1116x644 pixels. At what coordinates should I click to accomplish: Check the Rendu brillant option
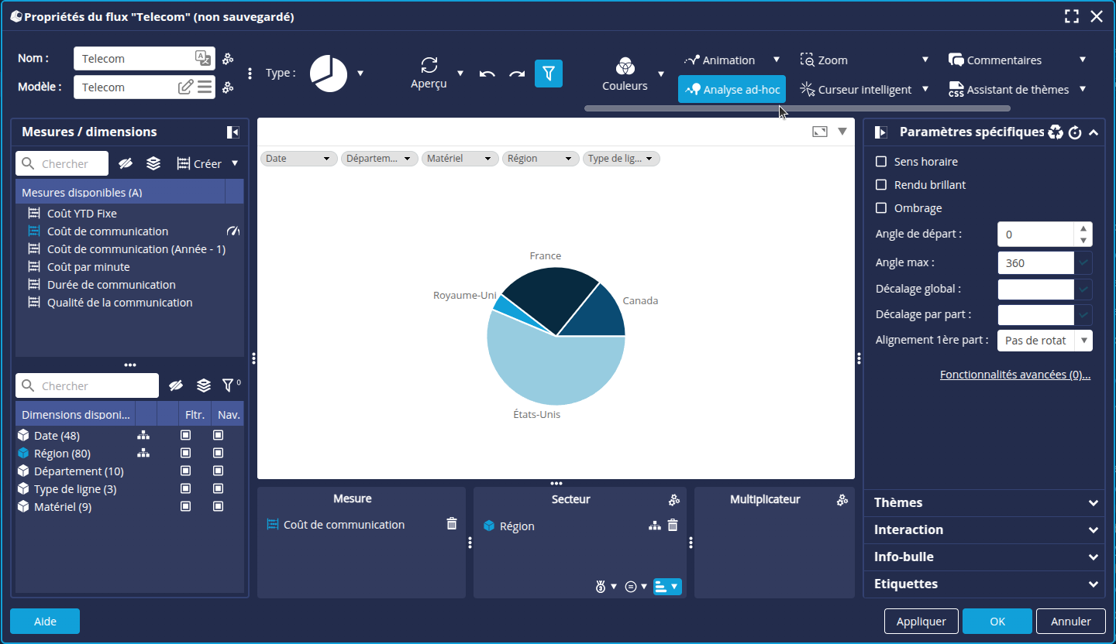point(880,185)
